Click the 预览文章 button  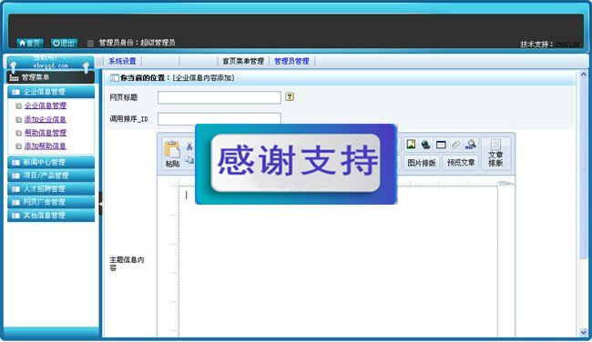[461, 163]
